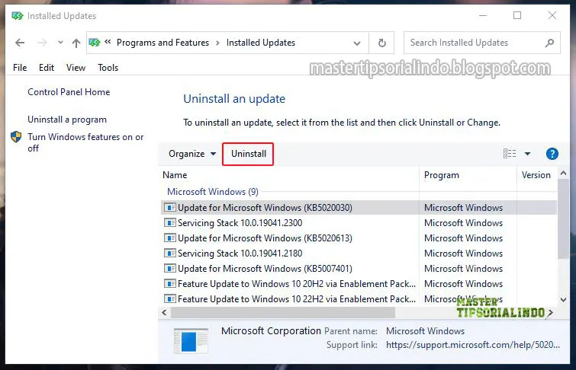Click the horizontal scrollbar left arrow

tap(164, 313)
